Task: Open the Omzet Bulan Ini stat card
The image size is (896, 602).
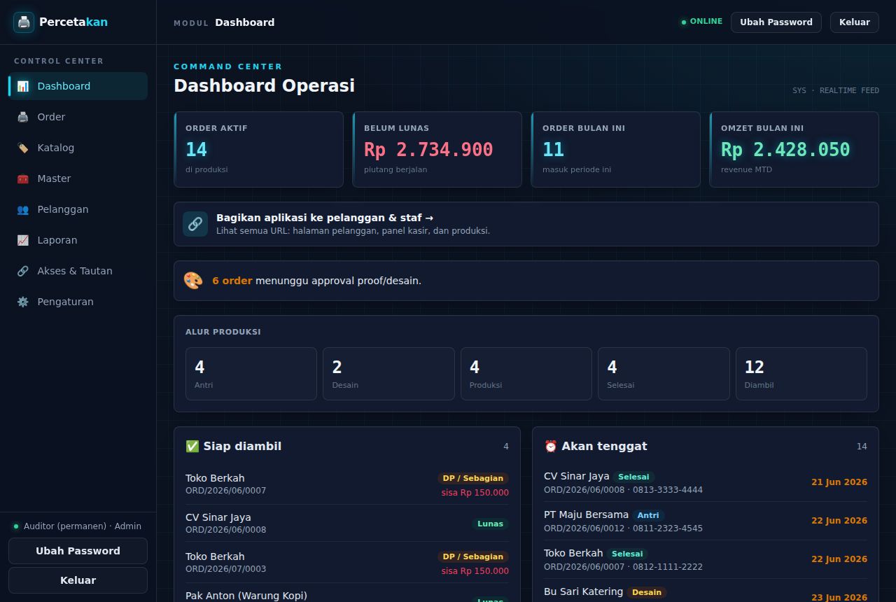Action: [794, 150]
